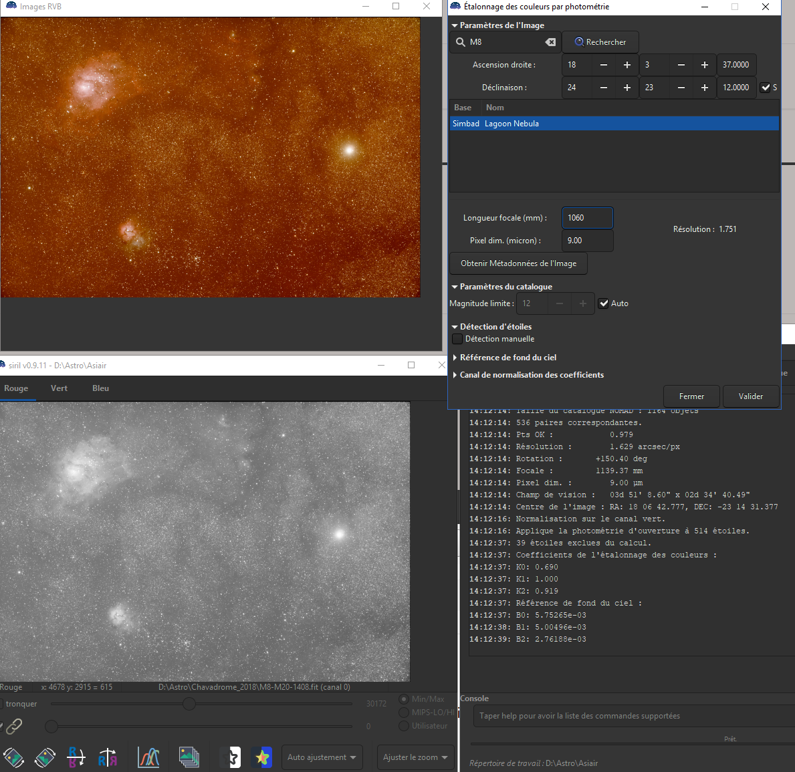Toggle the S (south) declination checkbox
The height and width of the screenshot is (772, 795).
click(766, 88)
